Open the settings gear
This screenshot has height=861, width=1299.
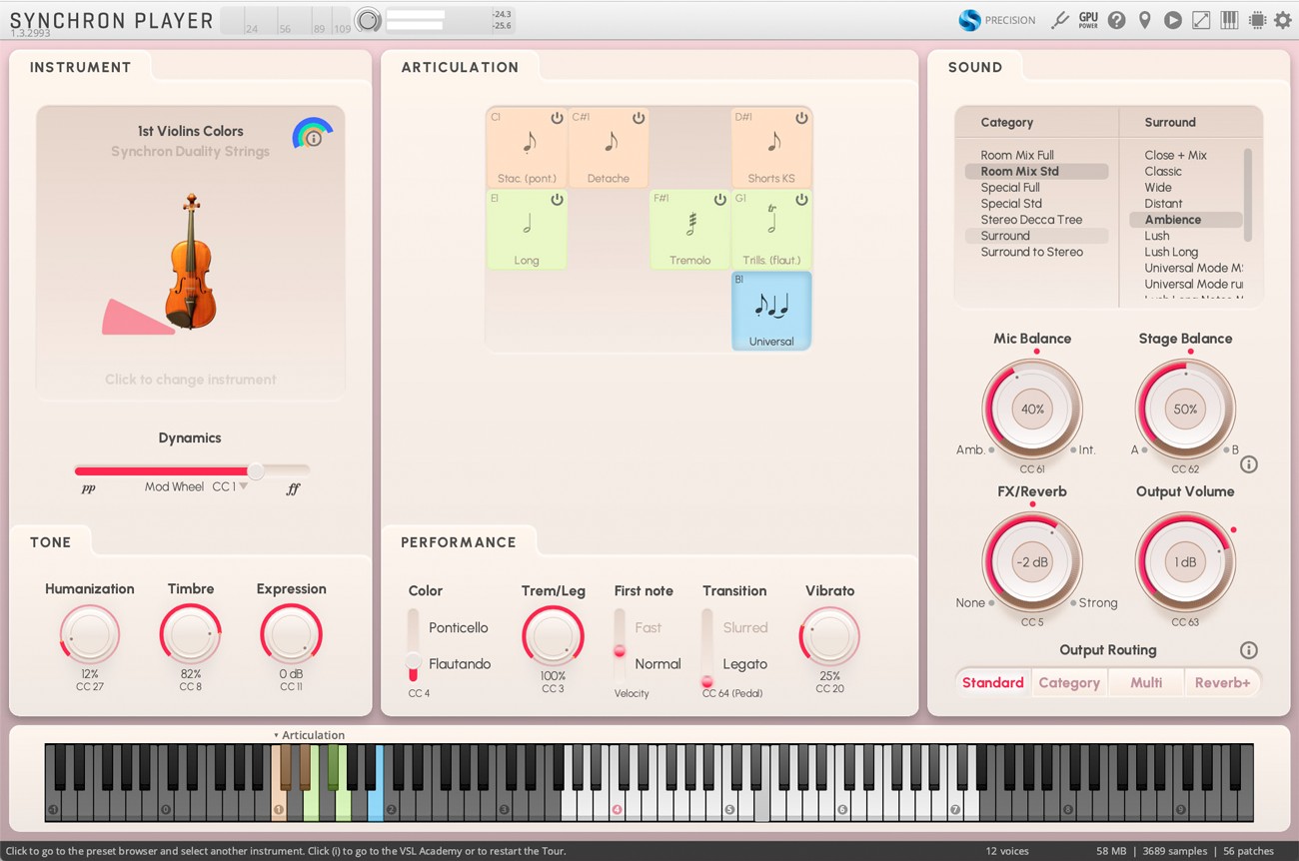pos(1283,20)
